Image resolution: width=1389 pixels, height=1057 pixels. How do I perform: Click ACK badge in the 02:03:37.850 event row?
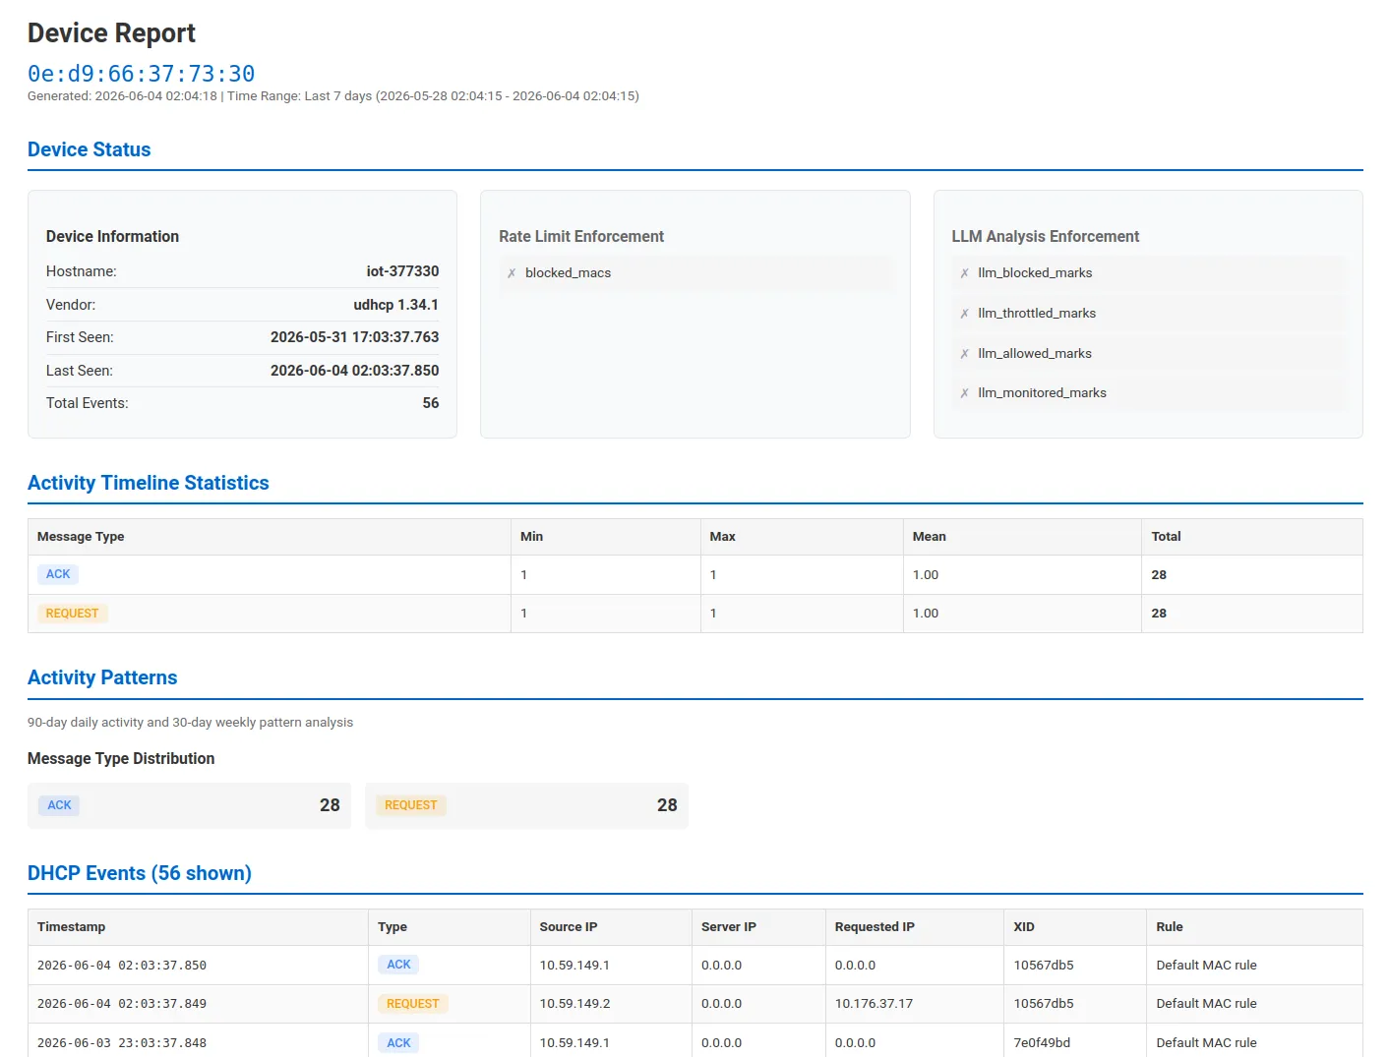(398, 965)
